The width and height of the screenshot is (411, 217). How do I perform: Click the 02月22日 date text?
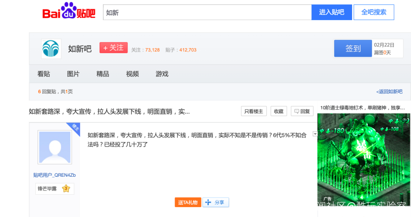(x=384, y=45)
